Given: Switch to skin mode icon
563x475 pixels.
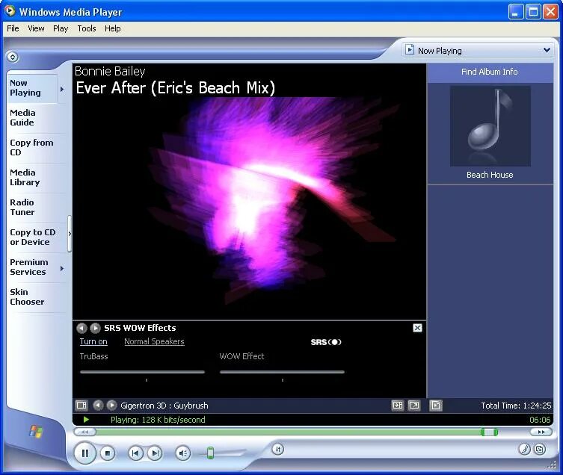Looking at the screenshot, I should coord(540,449).
